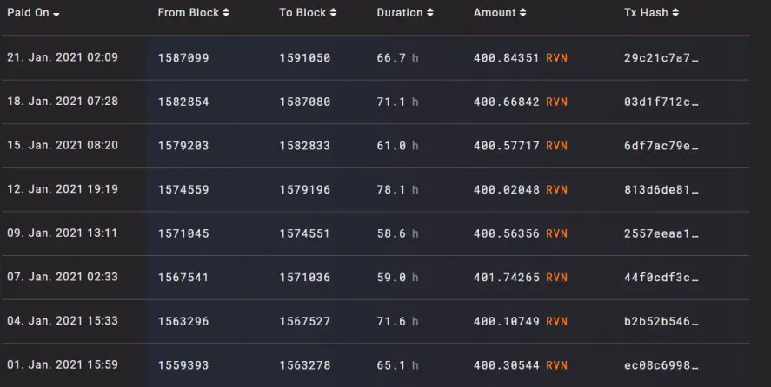Click the Paid On descending sort arrow

click(x=56, y=14)
